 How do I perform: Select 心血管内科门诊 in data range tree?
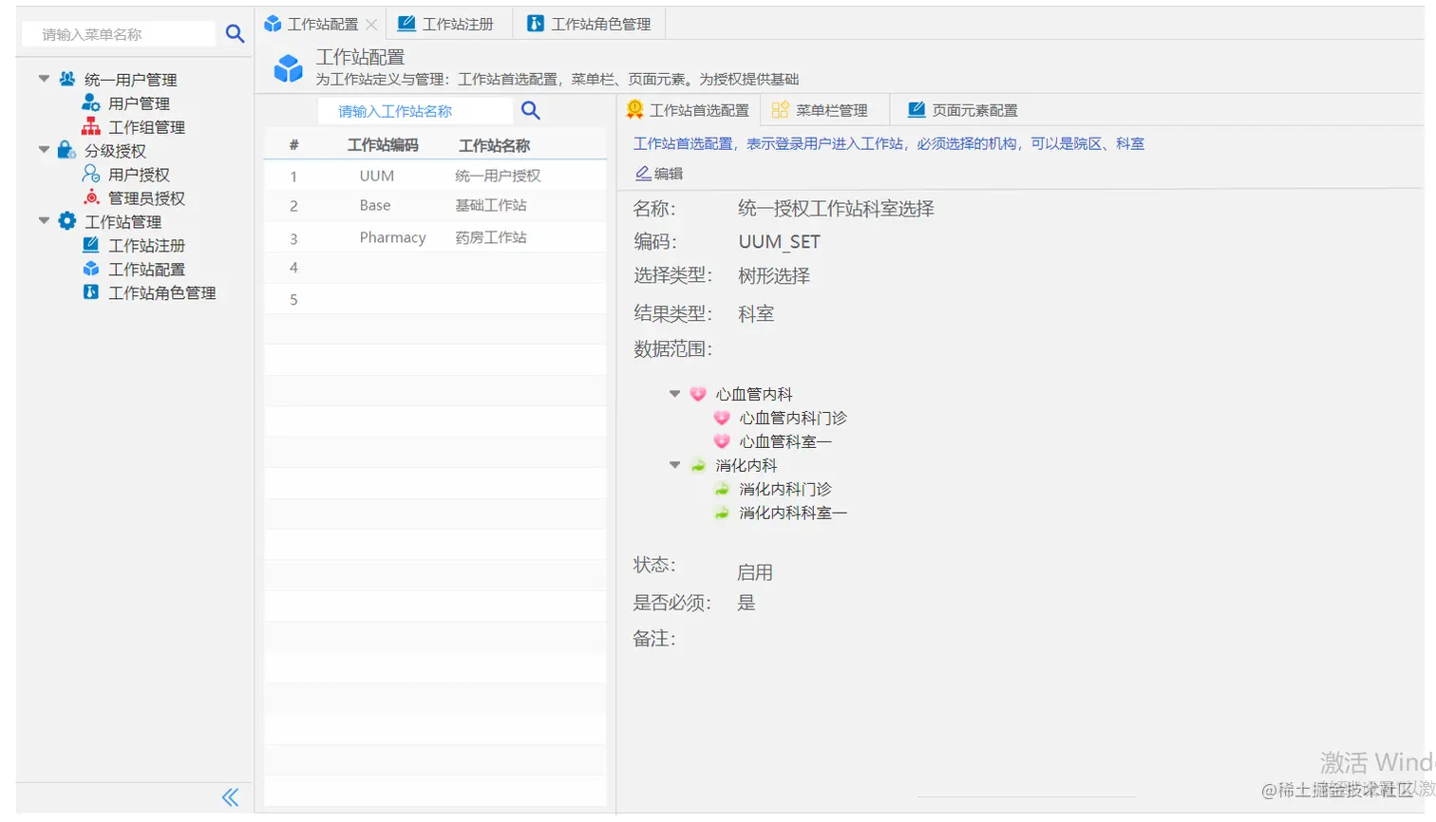793,418
